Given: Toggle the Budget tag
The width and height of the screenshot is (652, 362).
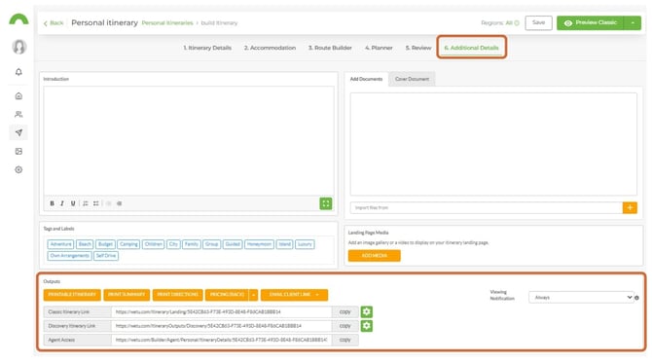Looking at the screenshot, I should (105, 244).
